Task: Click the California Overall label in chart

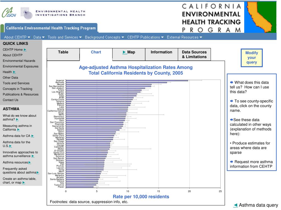Action: pos(56,111)
